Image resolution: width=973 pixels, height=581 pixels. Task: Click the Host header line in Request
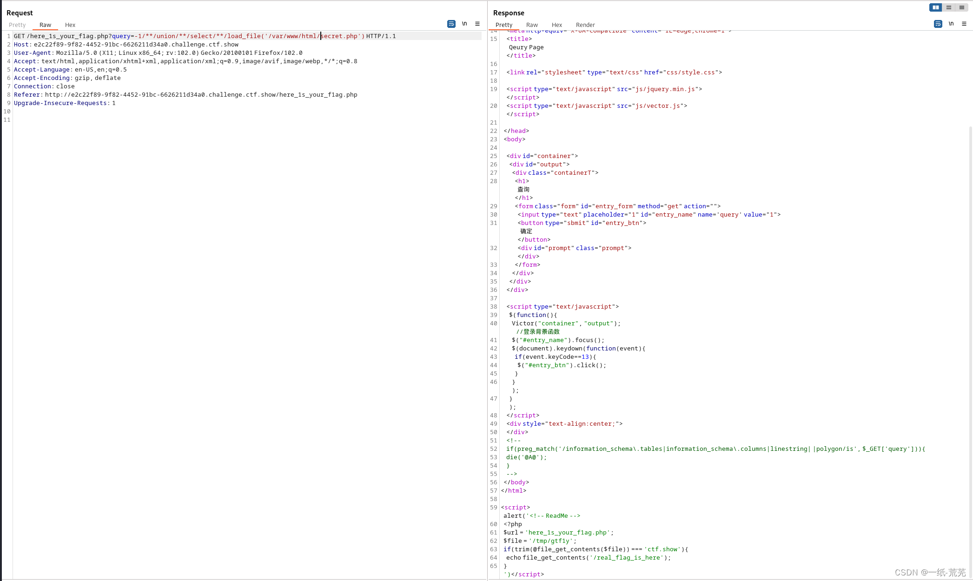pos(126,45)
